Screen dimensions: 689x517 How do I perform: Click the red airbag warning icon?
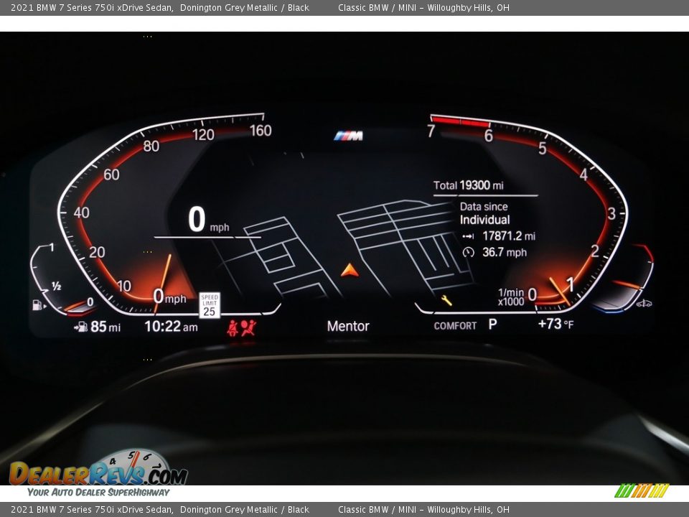[249, 328]
